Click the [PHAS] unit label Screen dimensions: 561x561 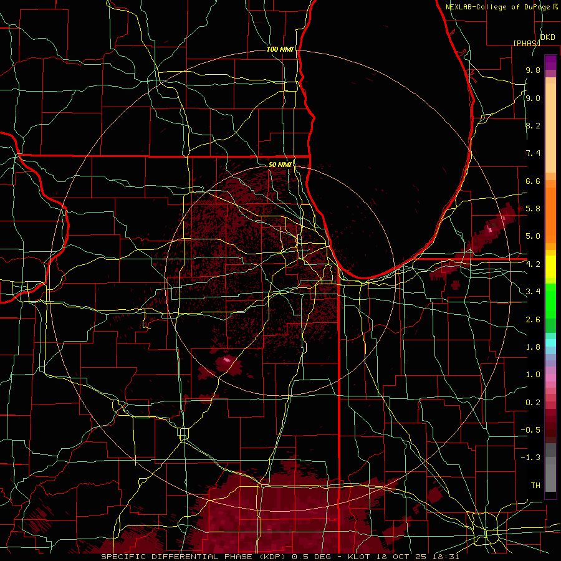527,43
